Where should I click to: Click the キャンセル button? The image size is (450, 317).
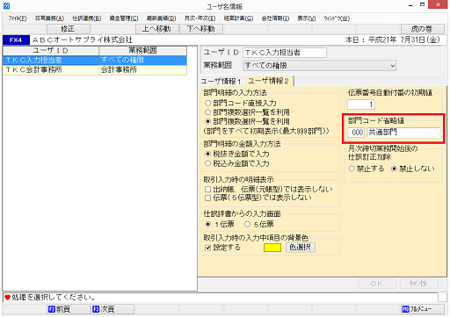pyautogui.click(x=419, y=284)
